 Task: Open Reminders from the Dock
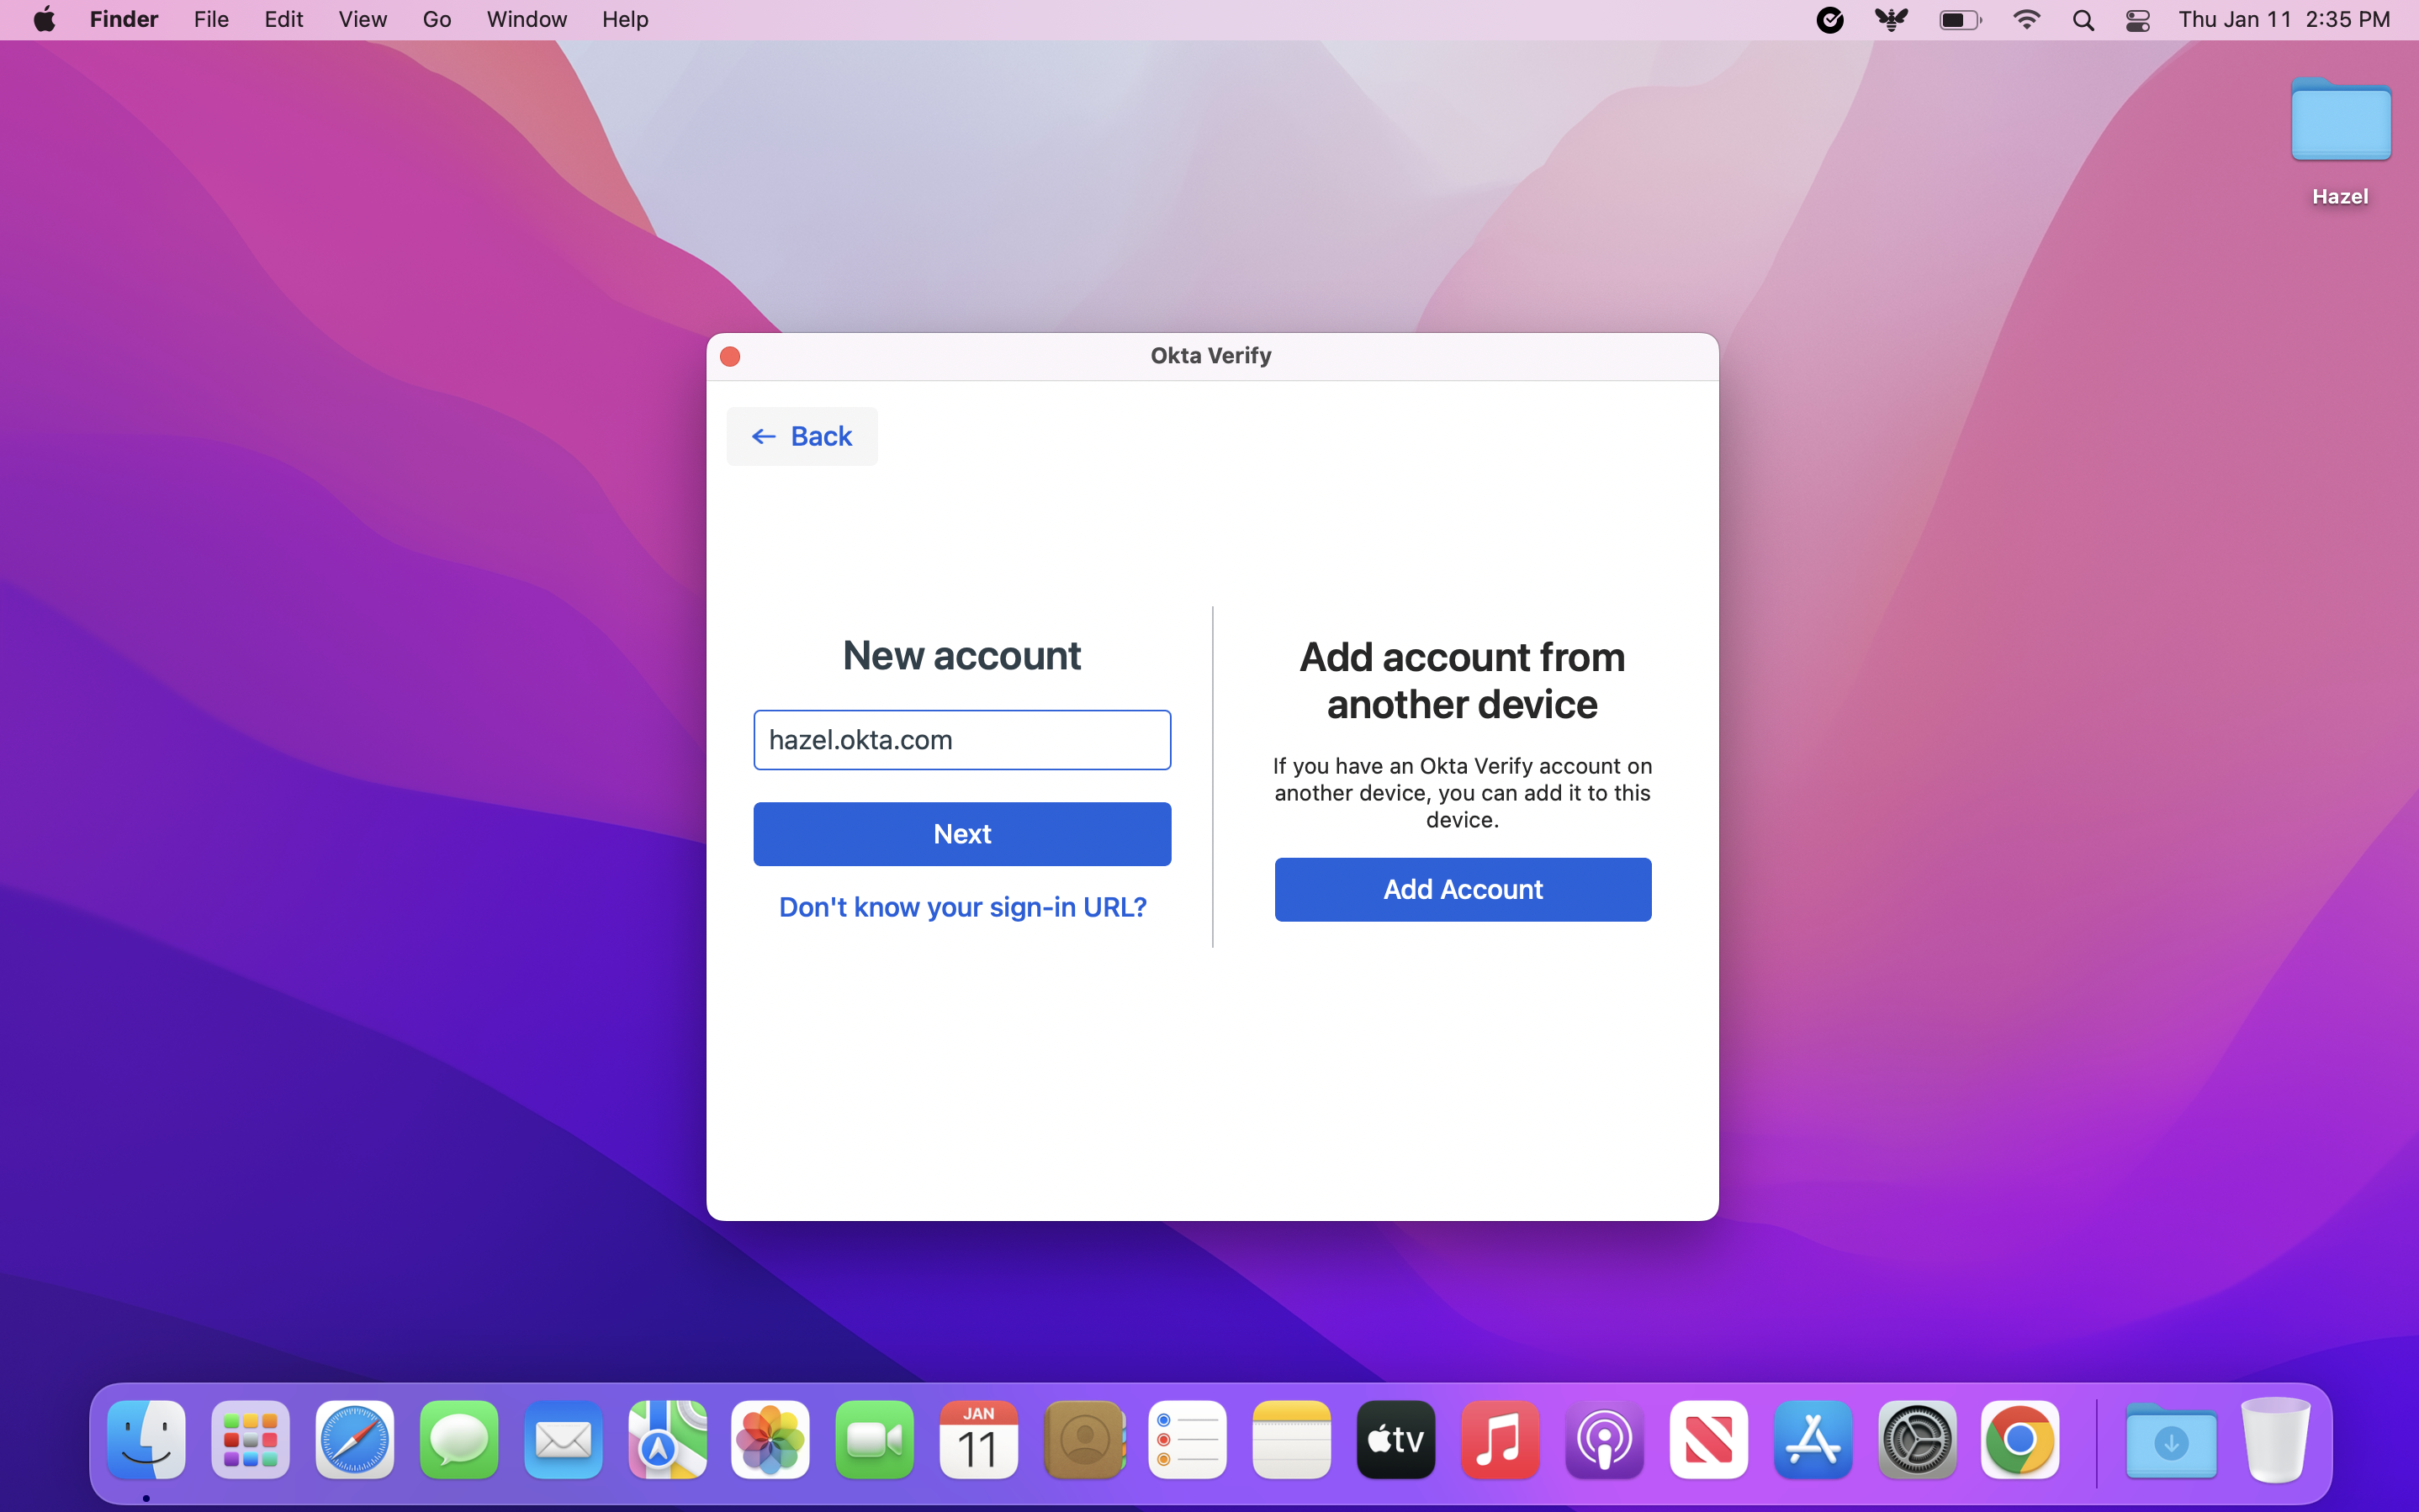point(1187,1439)
